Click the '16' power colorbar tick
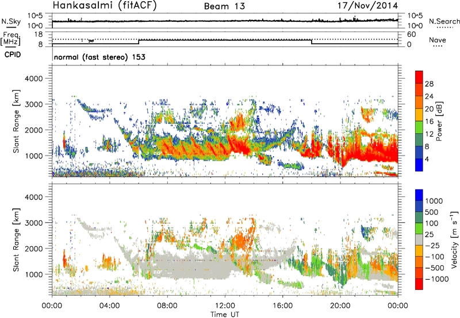Viewport: 460px width, 318px height. click(429, 122)
